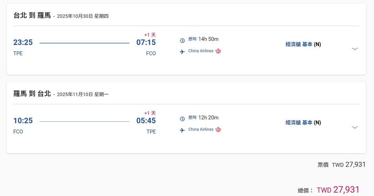Click the airplane icon on return flight
This screenshot has width=374, height=196.
click(182, 130)
